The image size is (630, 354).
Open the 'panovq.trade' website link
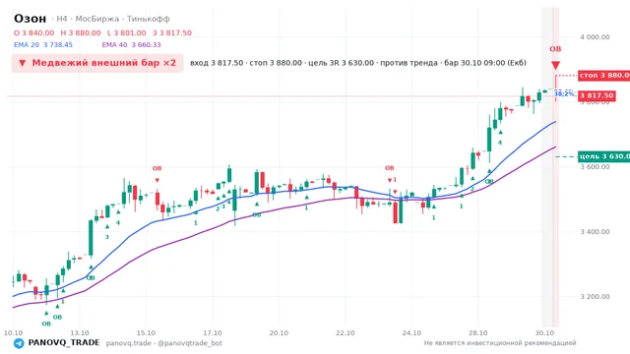click(129, 343)
